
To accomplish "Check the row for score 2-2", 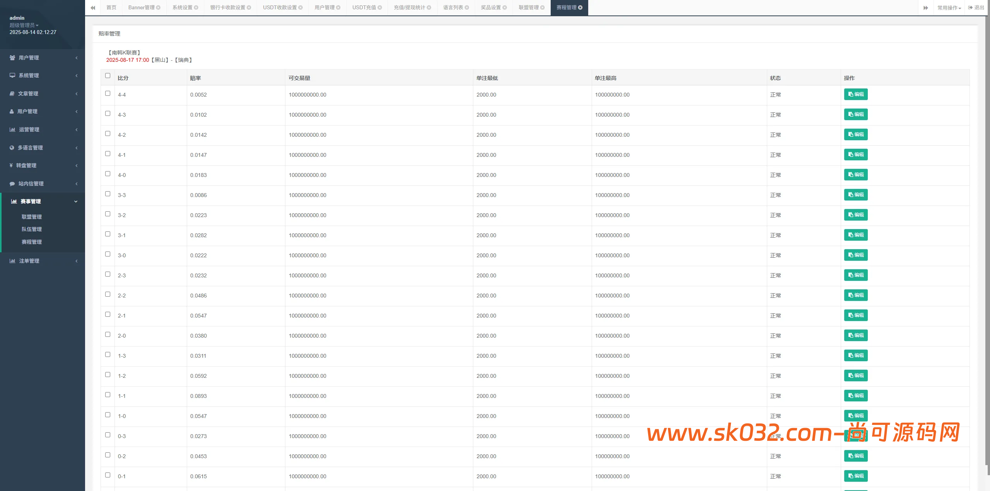I will point(108,294).
